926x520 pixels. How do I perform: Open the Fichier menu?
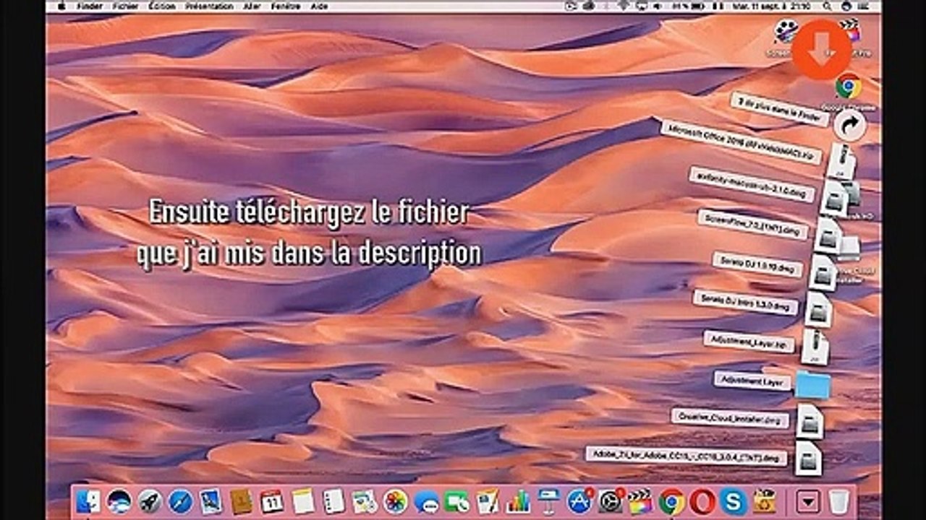[125, 6]
